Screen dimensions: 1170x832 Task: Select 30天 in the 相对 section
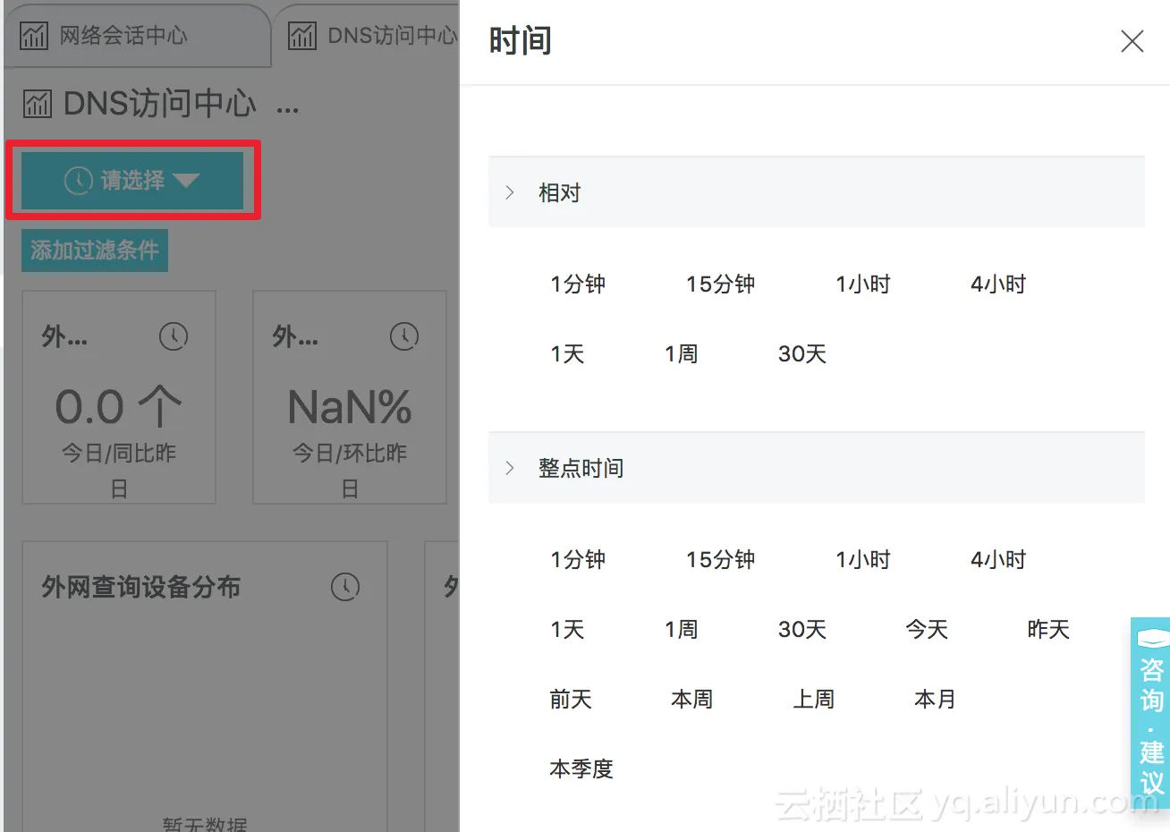pyautogui.click(x=802, y=354)
